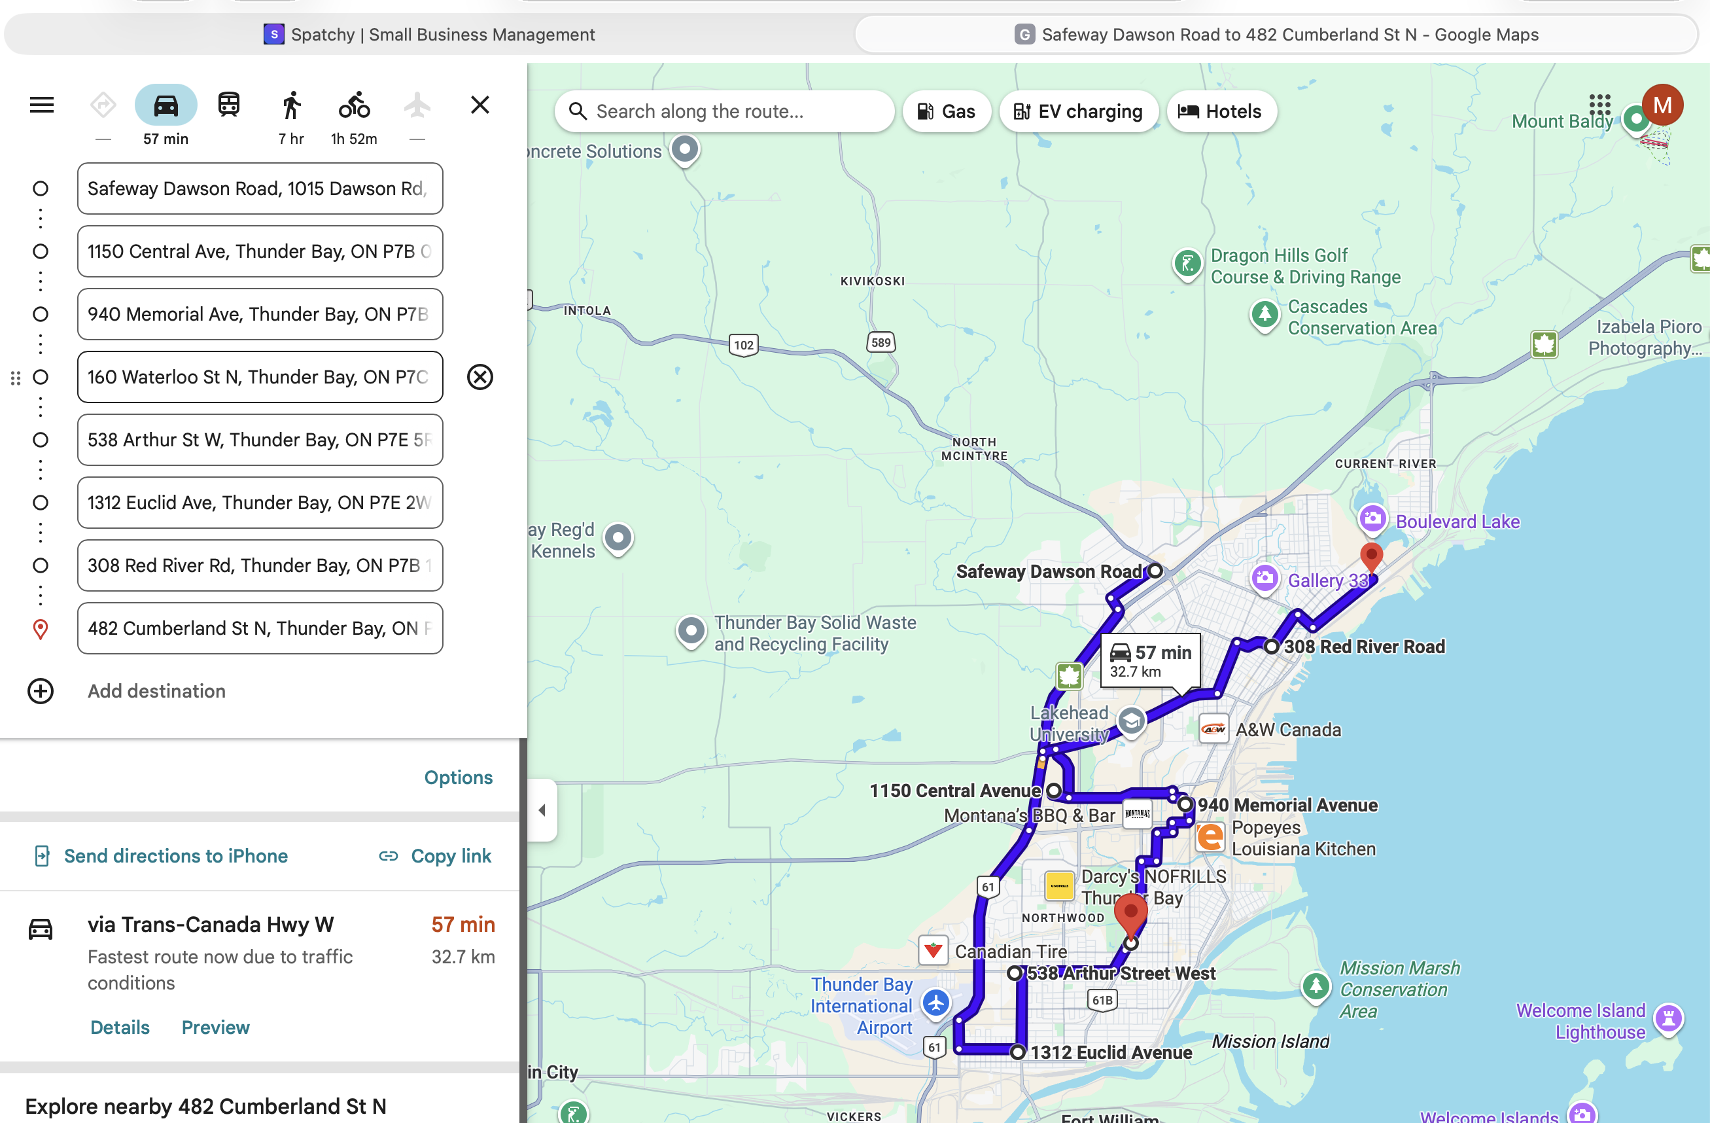Collapse the side panel with the arrow
Viewport: 1710px width, 1123px height.
(542, 810)
